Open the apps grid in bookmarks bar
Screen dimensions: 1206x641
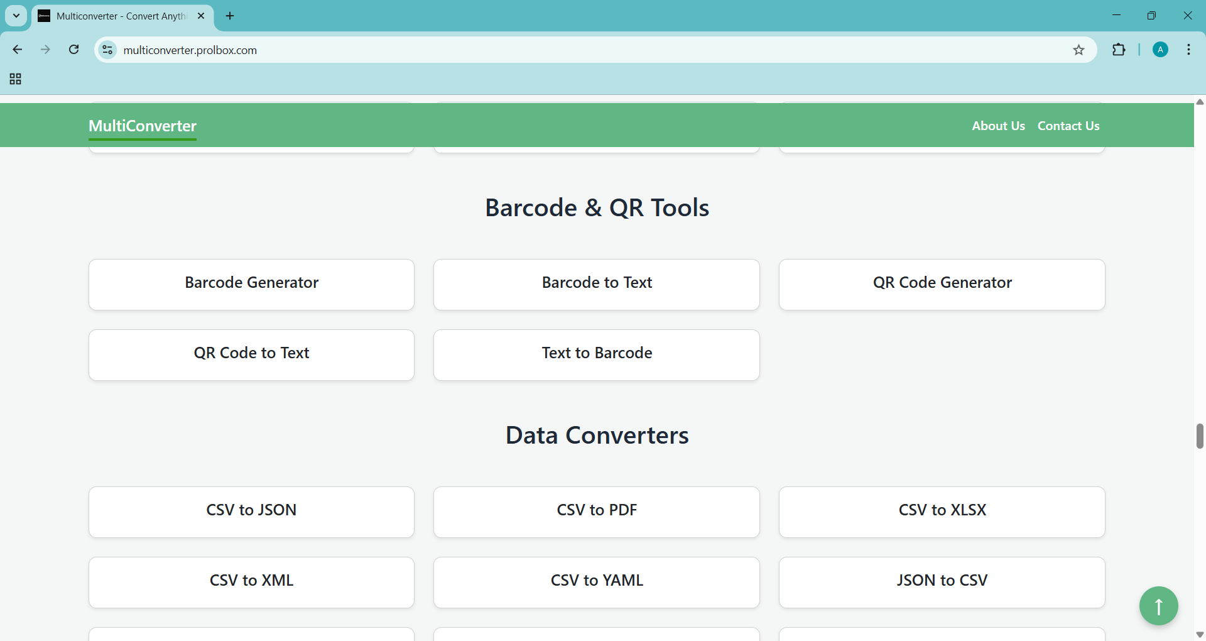pyautogui.click(x=16, y=79)
